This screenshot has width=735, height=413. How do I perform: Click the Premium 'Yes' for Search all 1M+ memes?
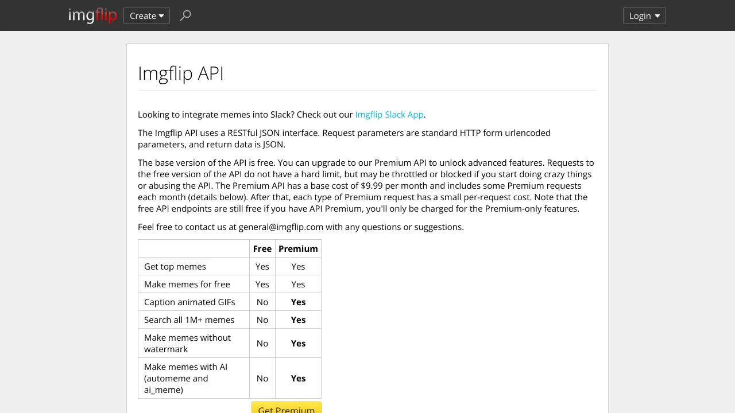pos(298,320)
